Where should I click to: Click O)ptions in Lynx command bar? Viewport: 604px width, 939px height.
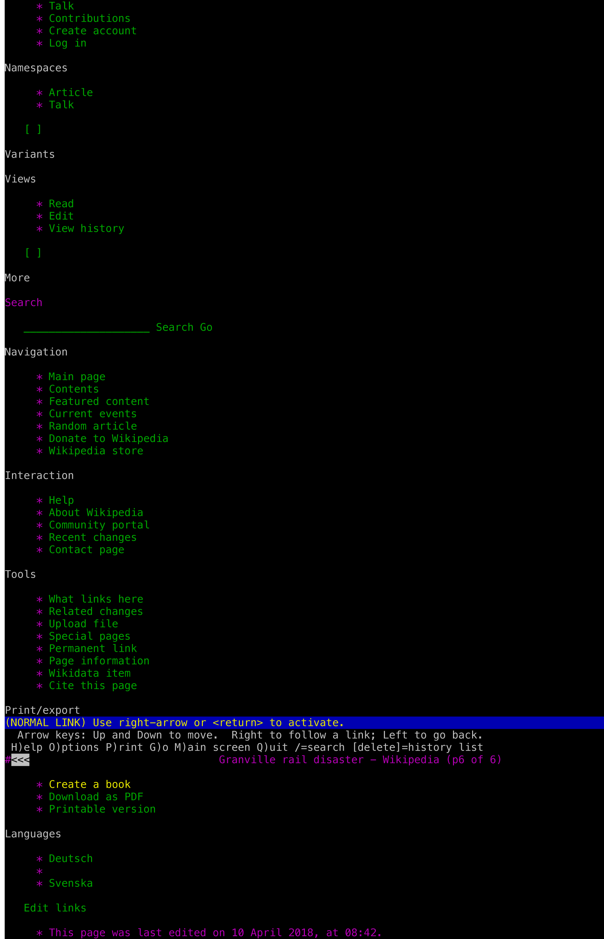(x=74, y=747)
